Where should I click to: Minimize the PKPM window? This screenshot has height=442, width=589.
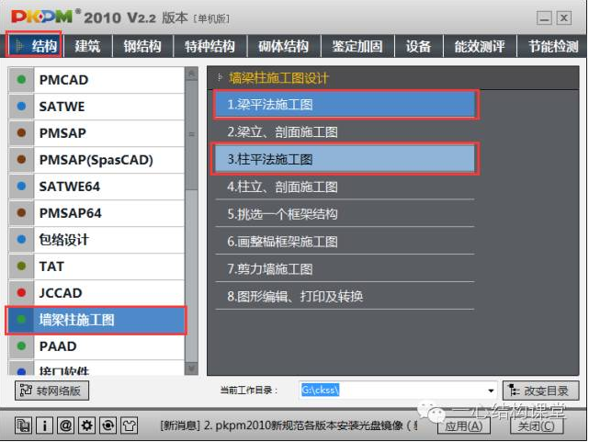click(x=544, y=17)
